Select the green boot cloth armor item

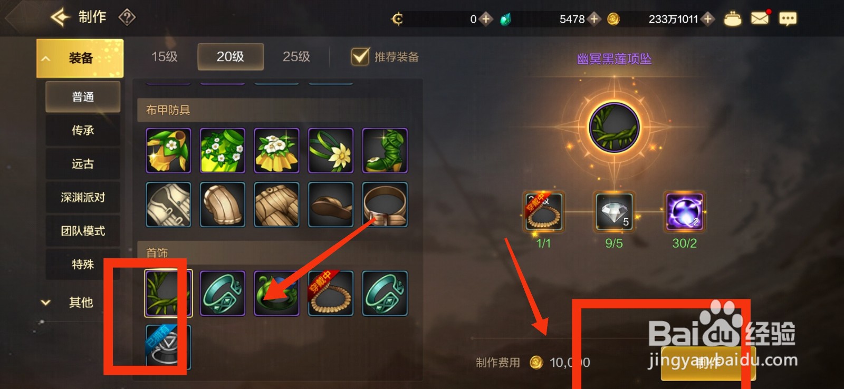click(385, 150)
